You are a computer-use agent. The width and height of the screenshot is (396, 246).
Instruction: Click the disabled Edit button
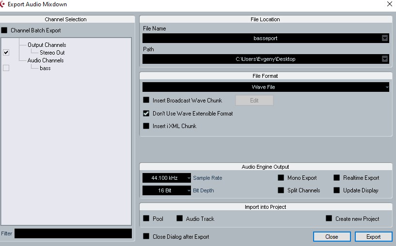pyautogui.click(x=254, y=100)
